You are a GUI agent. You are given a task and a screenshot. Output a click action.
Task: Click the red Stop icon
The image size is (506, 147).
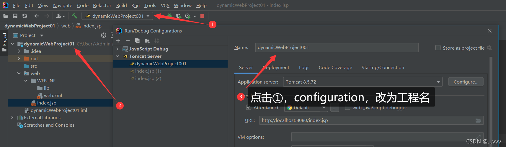(202, 16)
